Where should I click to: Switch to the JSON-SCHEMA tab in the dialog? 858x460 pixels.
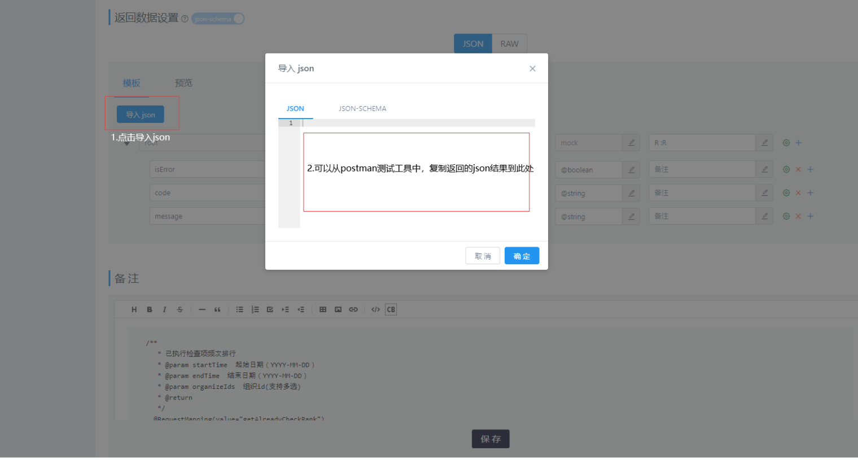click(362, 108)
